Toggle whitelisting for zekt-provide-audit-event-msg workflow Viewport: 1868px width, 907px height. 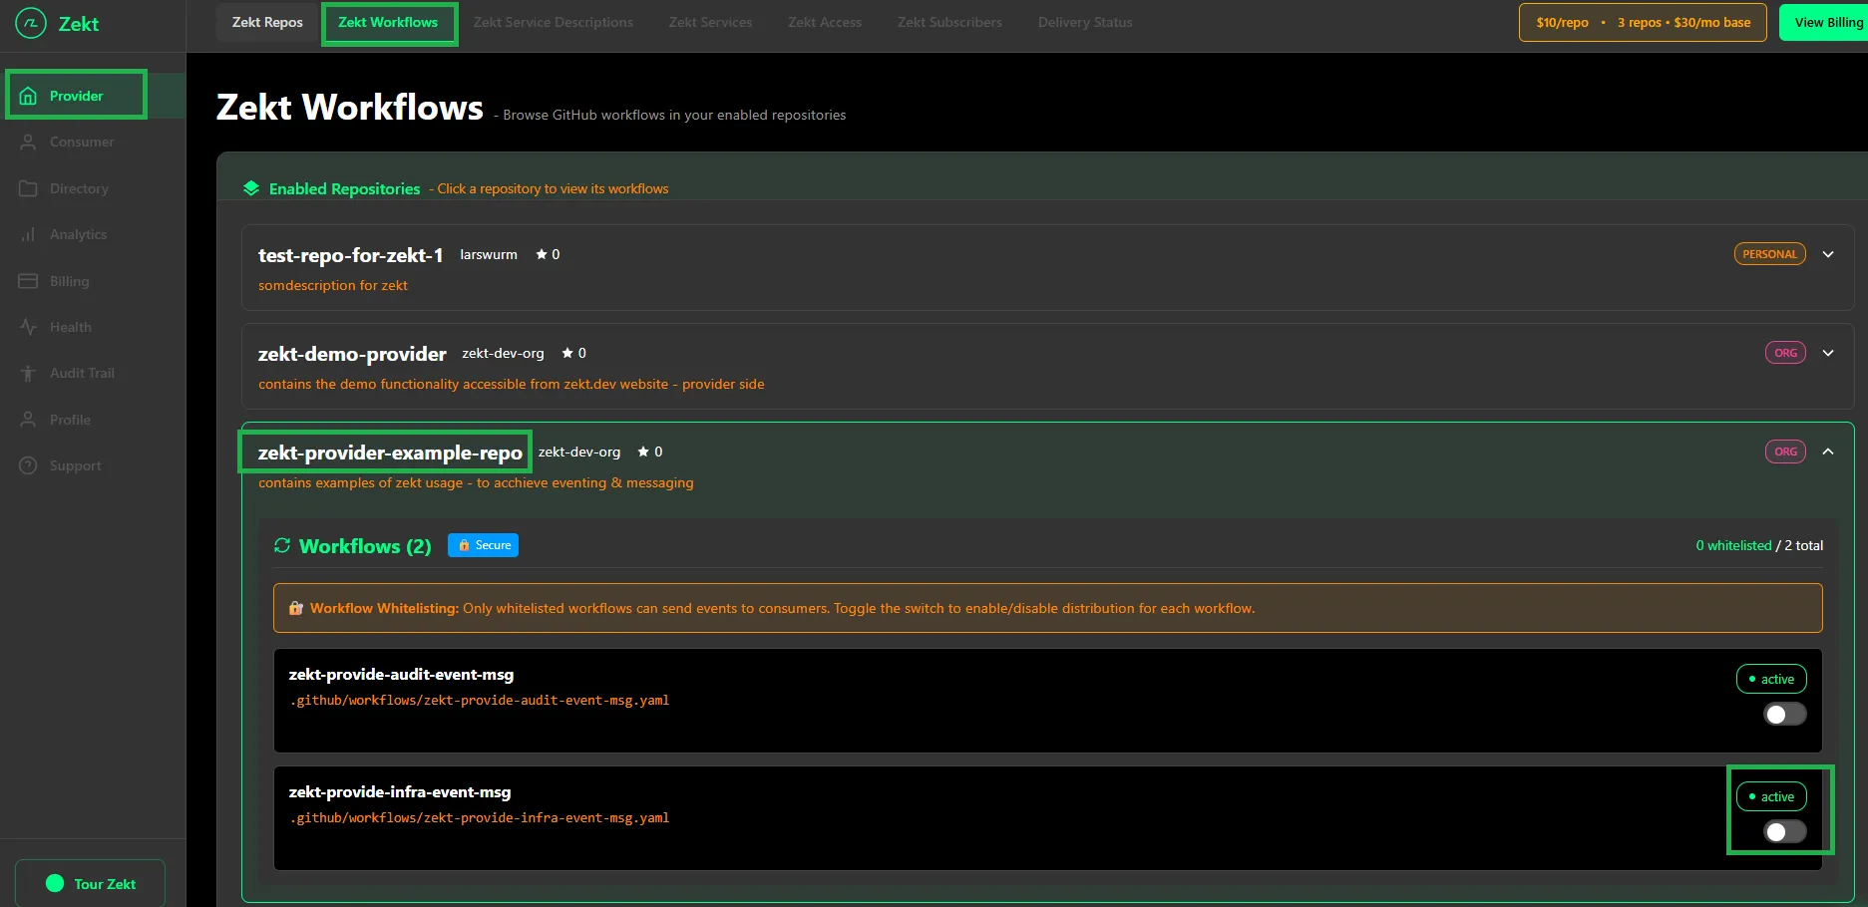point(1784,714)
